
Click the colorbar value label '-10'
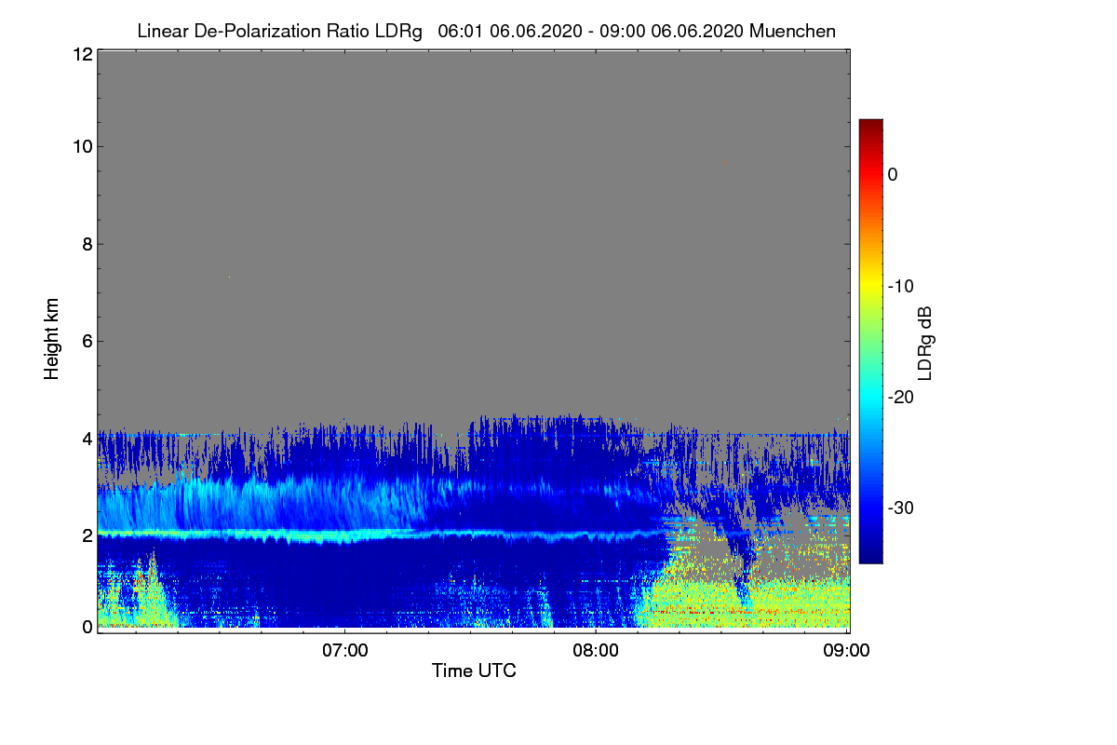pos(901,286)
